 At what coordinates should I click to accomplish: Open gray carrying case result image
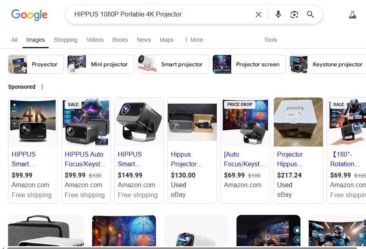[x=46, y=231]
